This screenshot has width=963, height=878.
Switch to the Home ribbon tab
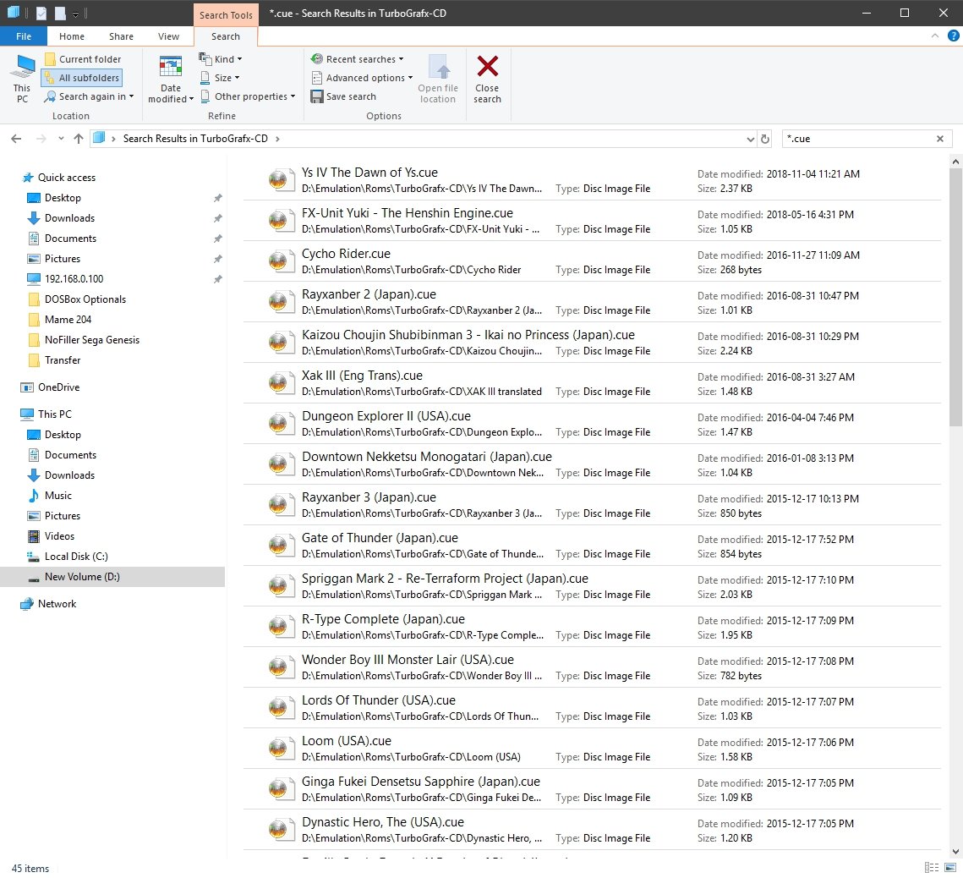(x=72, y=36)
